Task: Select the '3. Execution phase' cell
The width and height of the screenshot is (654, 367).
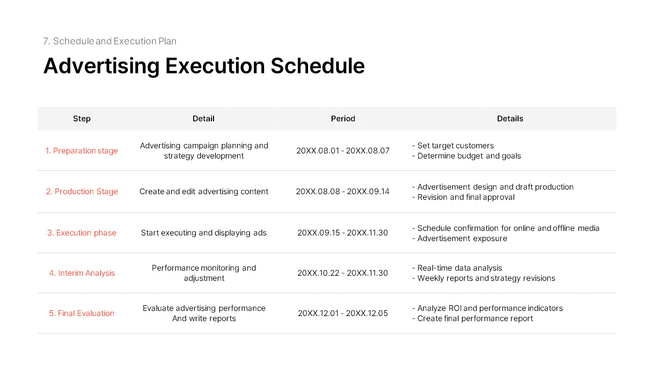Action: click(82, 233)
